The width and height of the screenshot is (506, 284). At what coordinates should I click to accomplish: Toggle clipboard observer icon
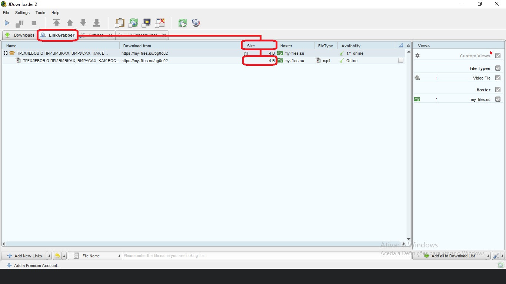click(x=120, y=23)
